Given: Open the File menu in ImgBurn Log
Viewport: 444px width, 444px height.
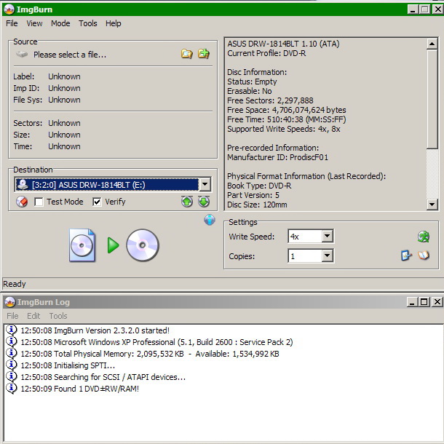Looking at the screenshot, I should point(12,316).
